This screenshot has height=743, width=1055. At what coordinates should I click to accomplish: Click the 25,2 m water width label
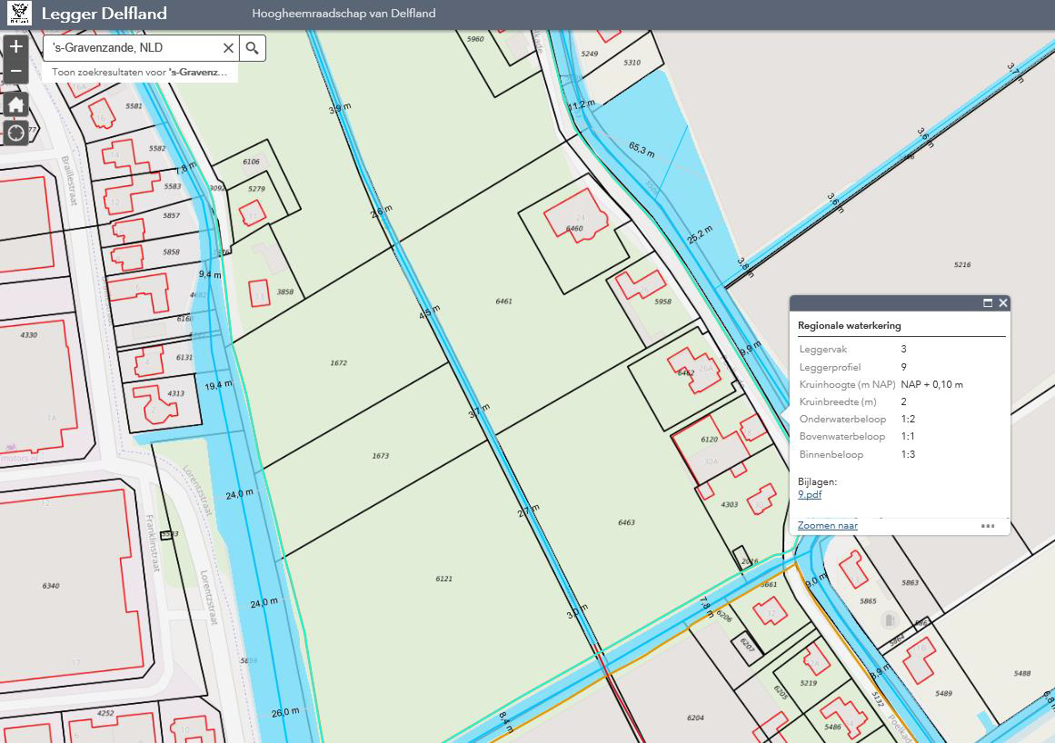pos(700,234)
